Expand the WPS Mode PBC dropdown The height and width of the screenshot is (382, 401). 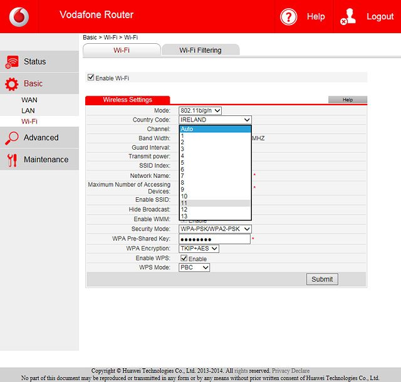(194, 267)
